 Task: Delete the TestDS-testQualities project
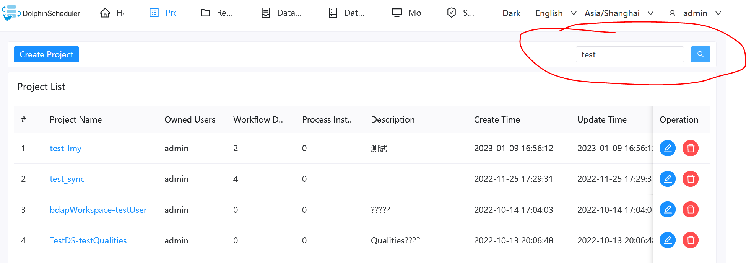point(690,240)
